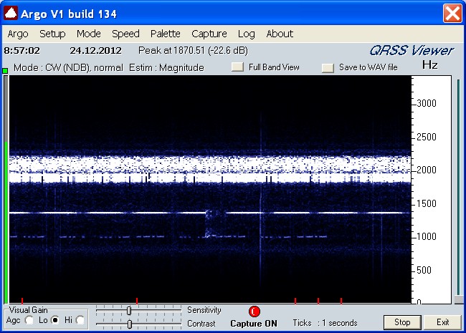Click the 500 Hz scale label
The height and width of the screenshot is (333, 466).
pos(424,270)
